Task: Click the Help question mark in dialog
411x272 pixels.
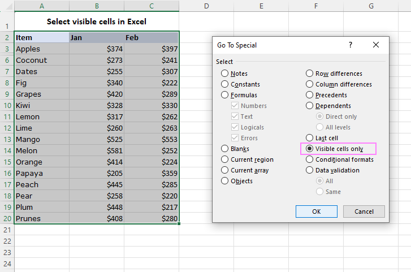Action: point(351,45)
